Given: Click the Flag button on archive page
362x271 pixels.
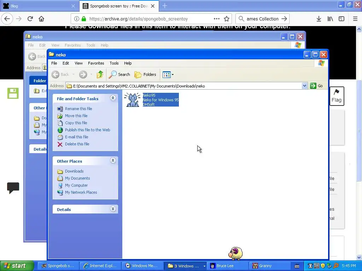Looking at the screenshot, I should click(x=337, y=96).
